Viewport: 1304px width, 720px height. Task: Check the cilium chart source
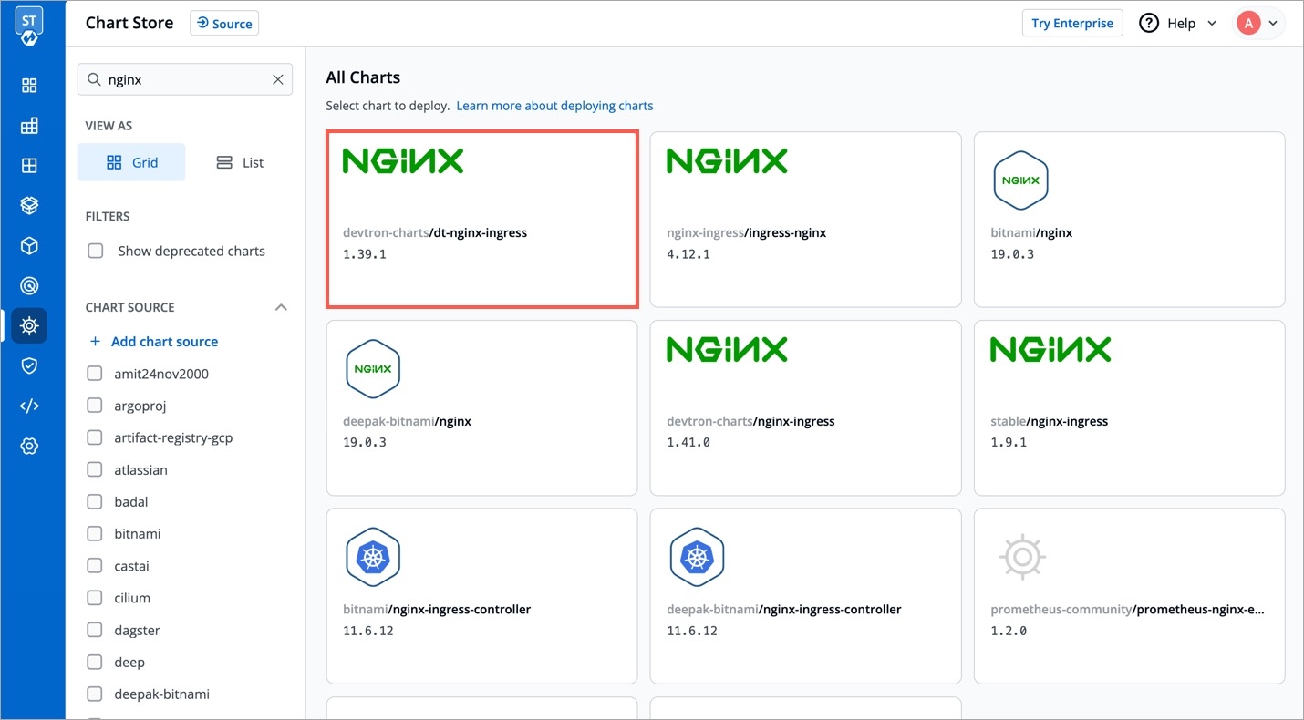coord(95,598)
